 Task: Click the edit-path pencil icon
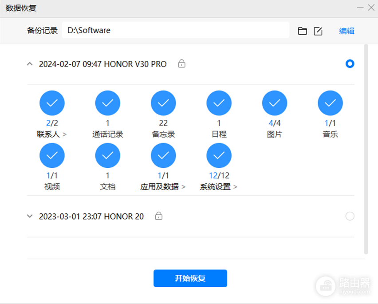(318, 31)
